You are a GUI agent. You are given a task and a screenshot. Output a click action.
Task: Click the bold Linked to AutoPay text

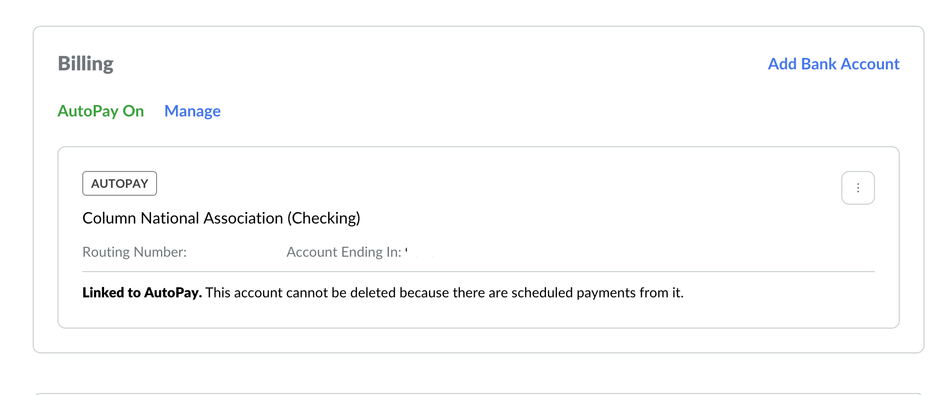142,292
